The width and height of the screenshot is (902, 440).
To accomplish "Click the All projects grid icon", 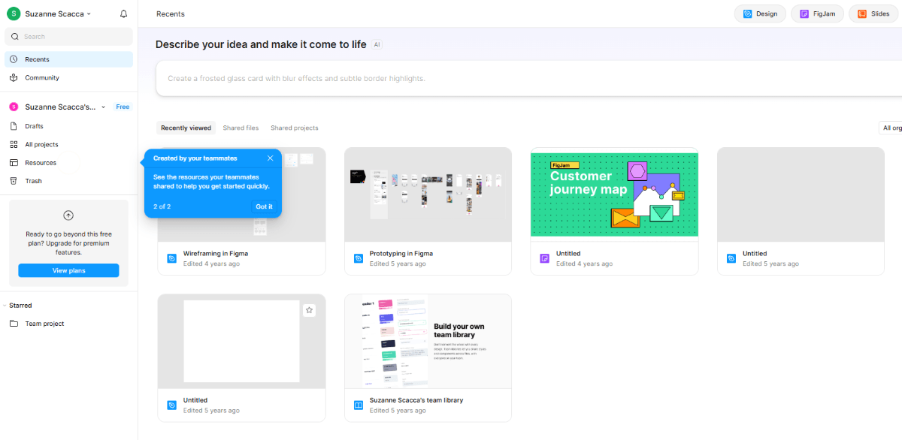I will tap(14, 144).
